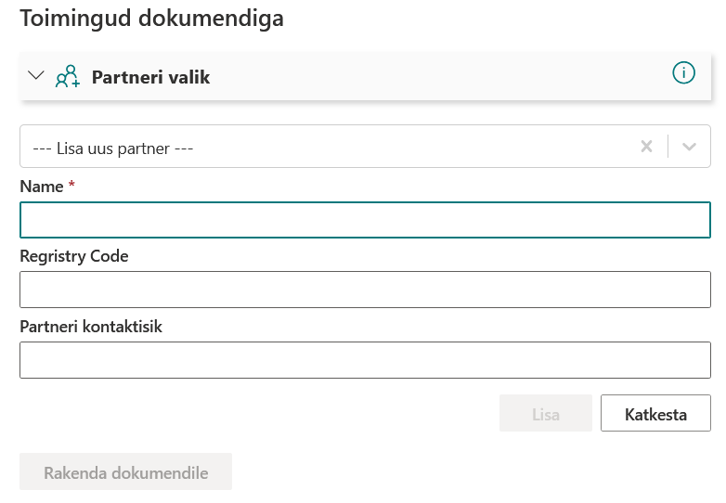Focus the Name input field
Viewport: 726px width, 503px height.
[x=365, y=221]
